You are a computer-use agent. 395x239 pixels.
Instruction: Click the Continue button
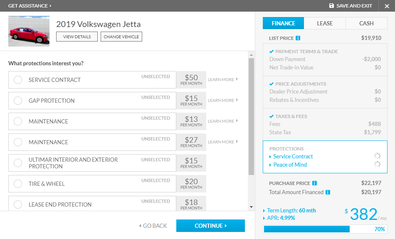tap(211, 226)
